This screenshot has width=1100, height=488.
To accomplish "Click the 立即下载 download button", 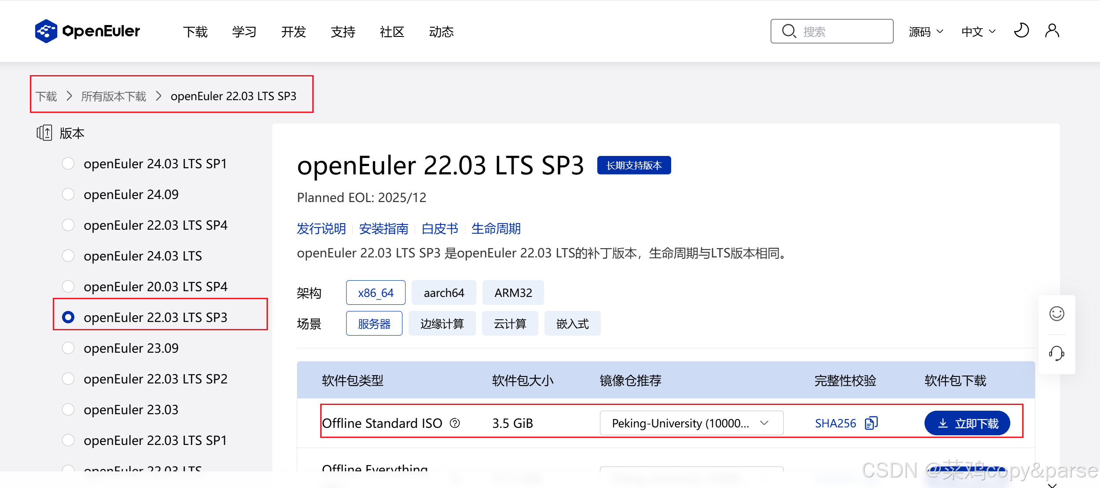I will tap(967, 423).
